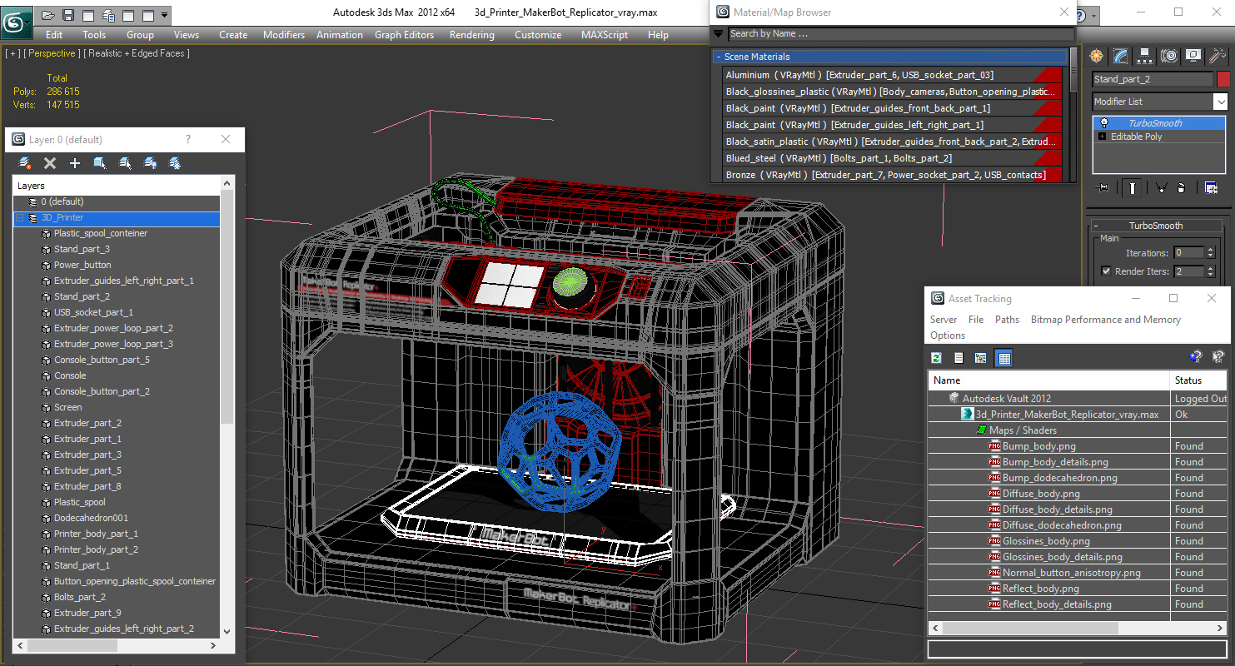
Task: Click the Pin Stack icon
Action: pos(1103,188)
